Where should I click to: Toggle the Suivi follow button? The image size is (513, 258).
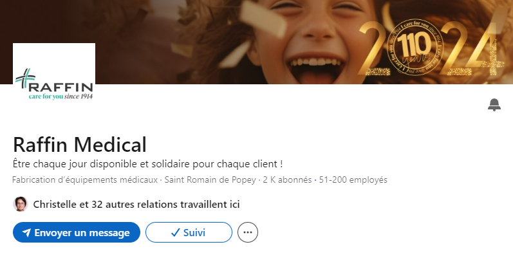tap(189, 232)
